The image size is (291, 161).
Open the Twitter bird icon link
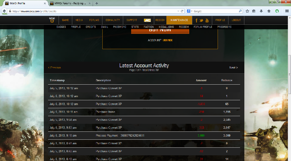[x=201, y=20]
